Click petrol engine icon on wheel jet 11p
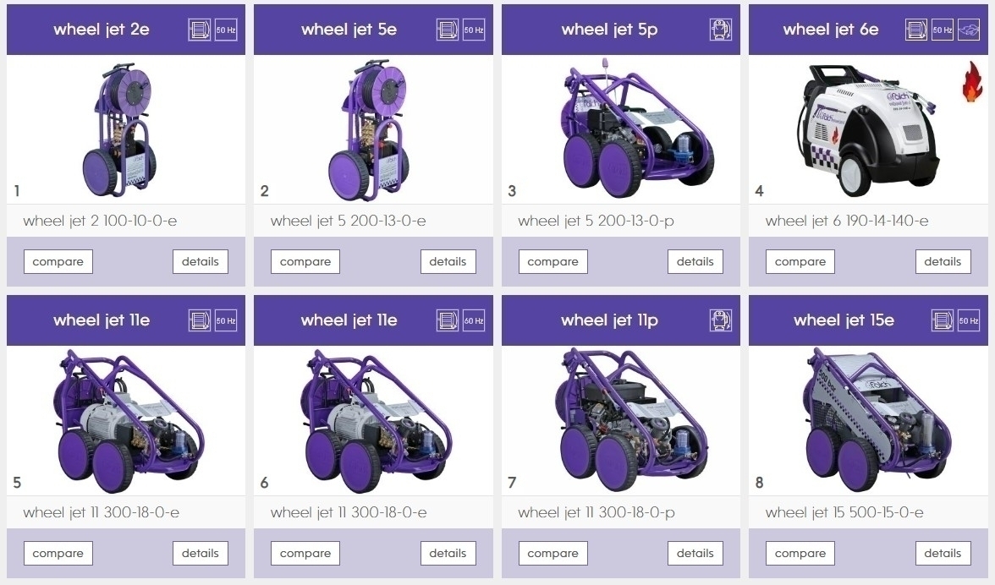Screen dimensions: 995x585 pyautogui.click(x=720, y=320)
